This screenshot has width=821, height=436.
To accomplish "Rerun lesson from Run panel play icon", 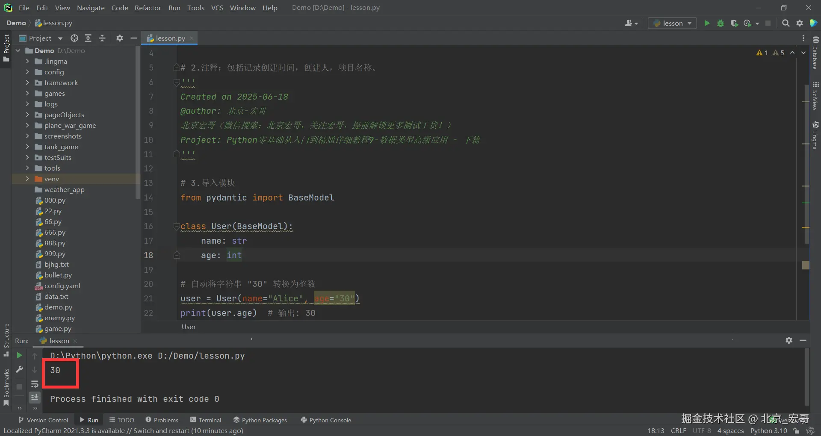I will [x=19, y=355].
